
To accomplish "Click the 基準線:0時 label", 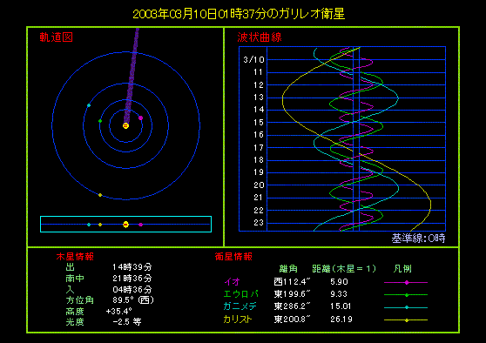I will 418,239.
